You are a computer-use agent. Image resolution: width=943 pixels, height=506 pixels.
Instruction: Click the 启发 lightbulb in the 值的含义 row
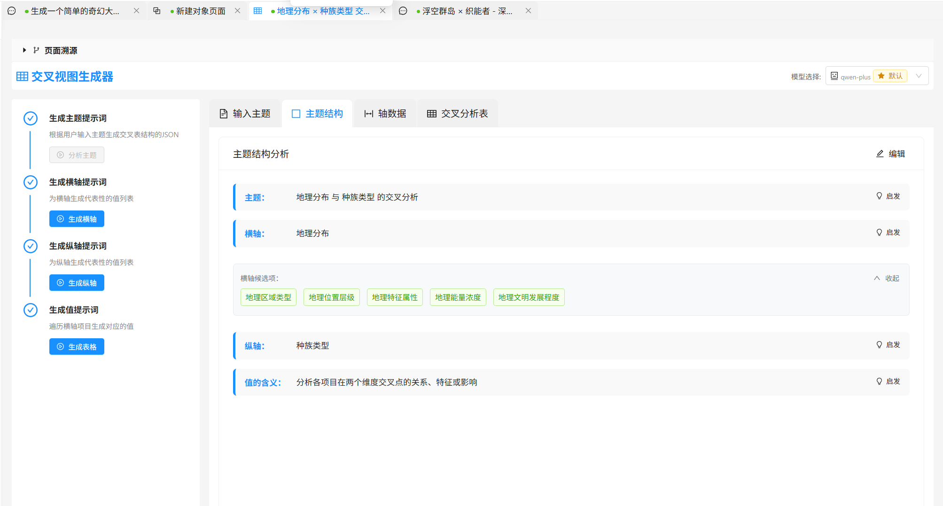click(879, 381)
